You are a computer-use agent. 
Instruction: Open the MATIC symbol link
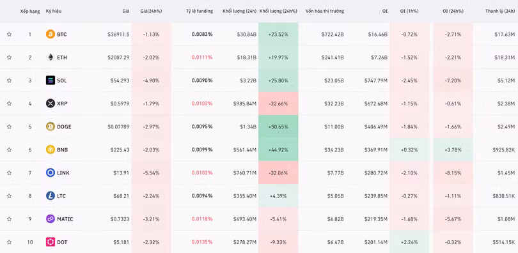pyautogui.click(x=65, y=219)
